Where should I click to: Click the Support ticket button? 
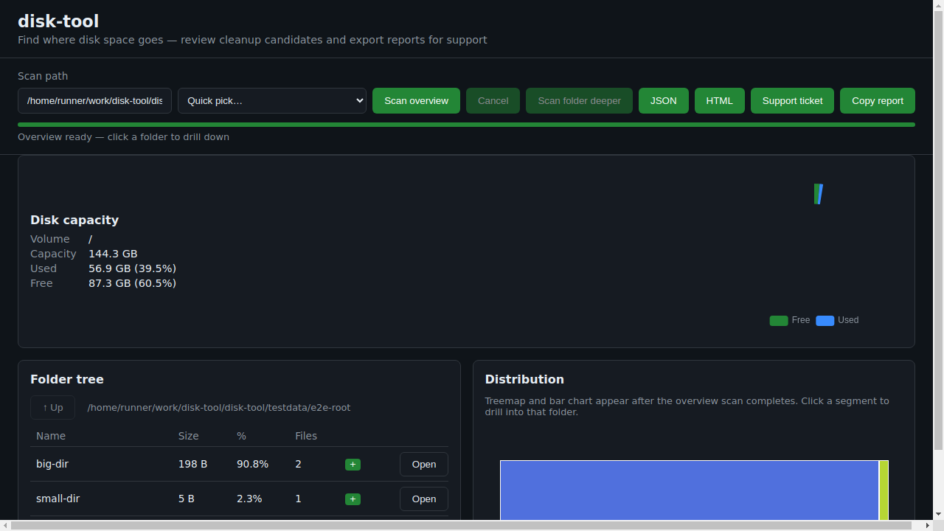(792, 101)
